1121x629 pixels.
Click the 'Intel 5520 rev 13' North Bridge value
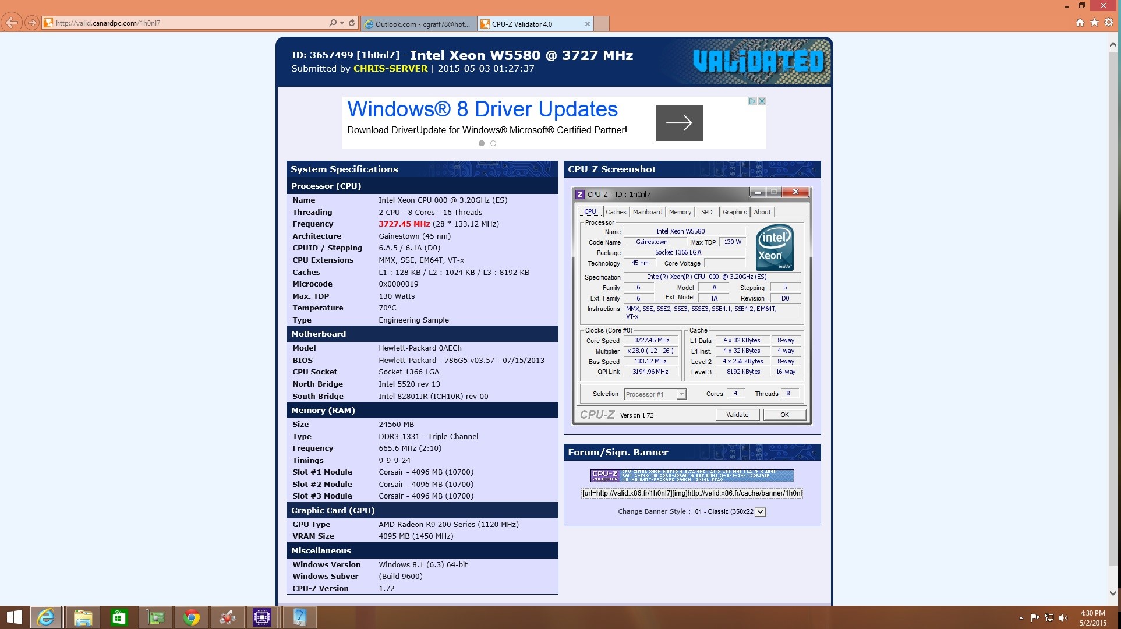coord(409,384)
